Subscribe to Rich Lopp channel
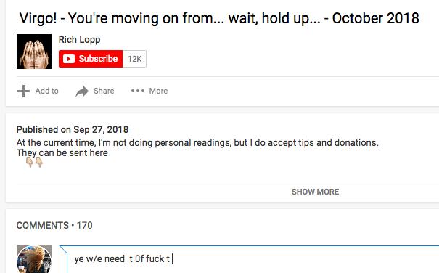The width and height of the screenshot is (439, 273). (x=91, y=59)
